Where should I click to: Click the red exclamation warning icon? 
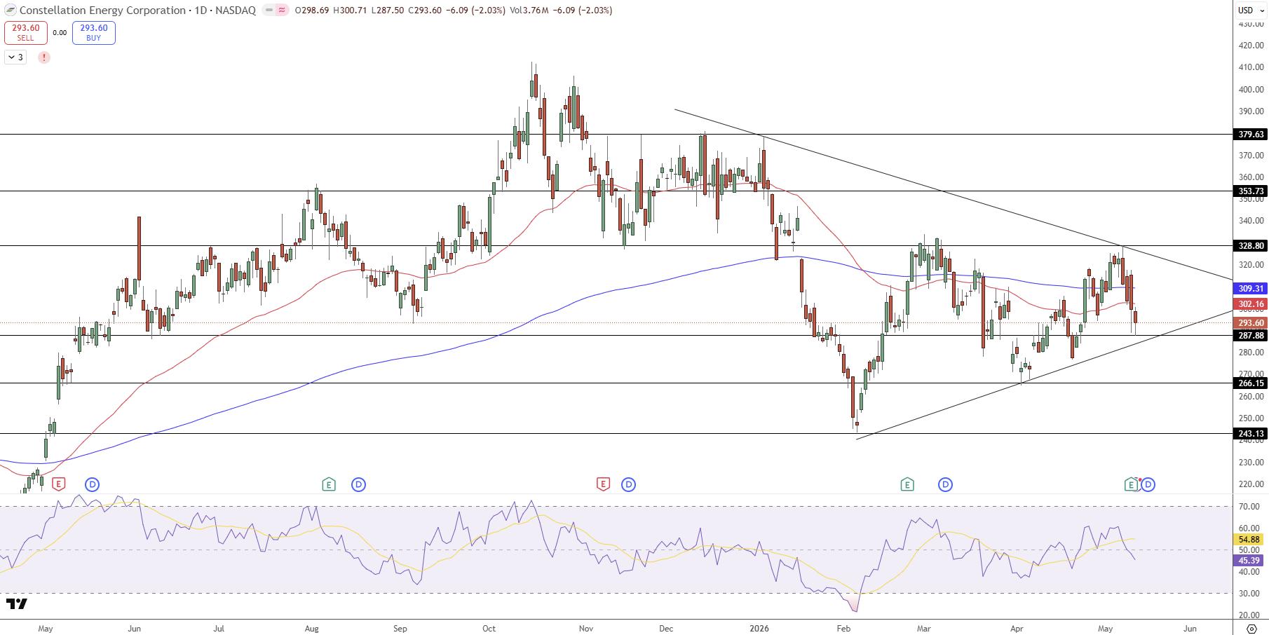coord(44,57)
